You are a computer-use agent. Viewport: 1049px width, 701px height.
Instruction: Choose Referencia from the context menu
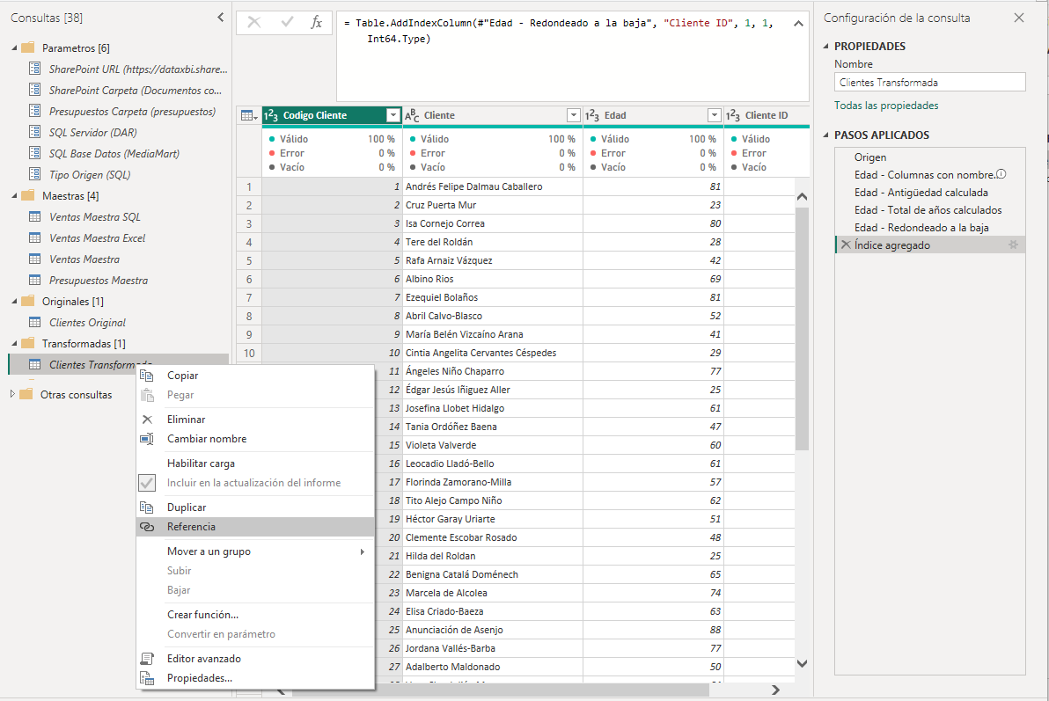pyautogui.click(x=191, y=527)
